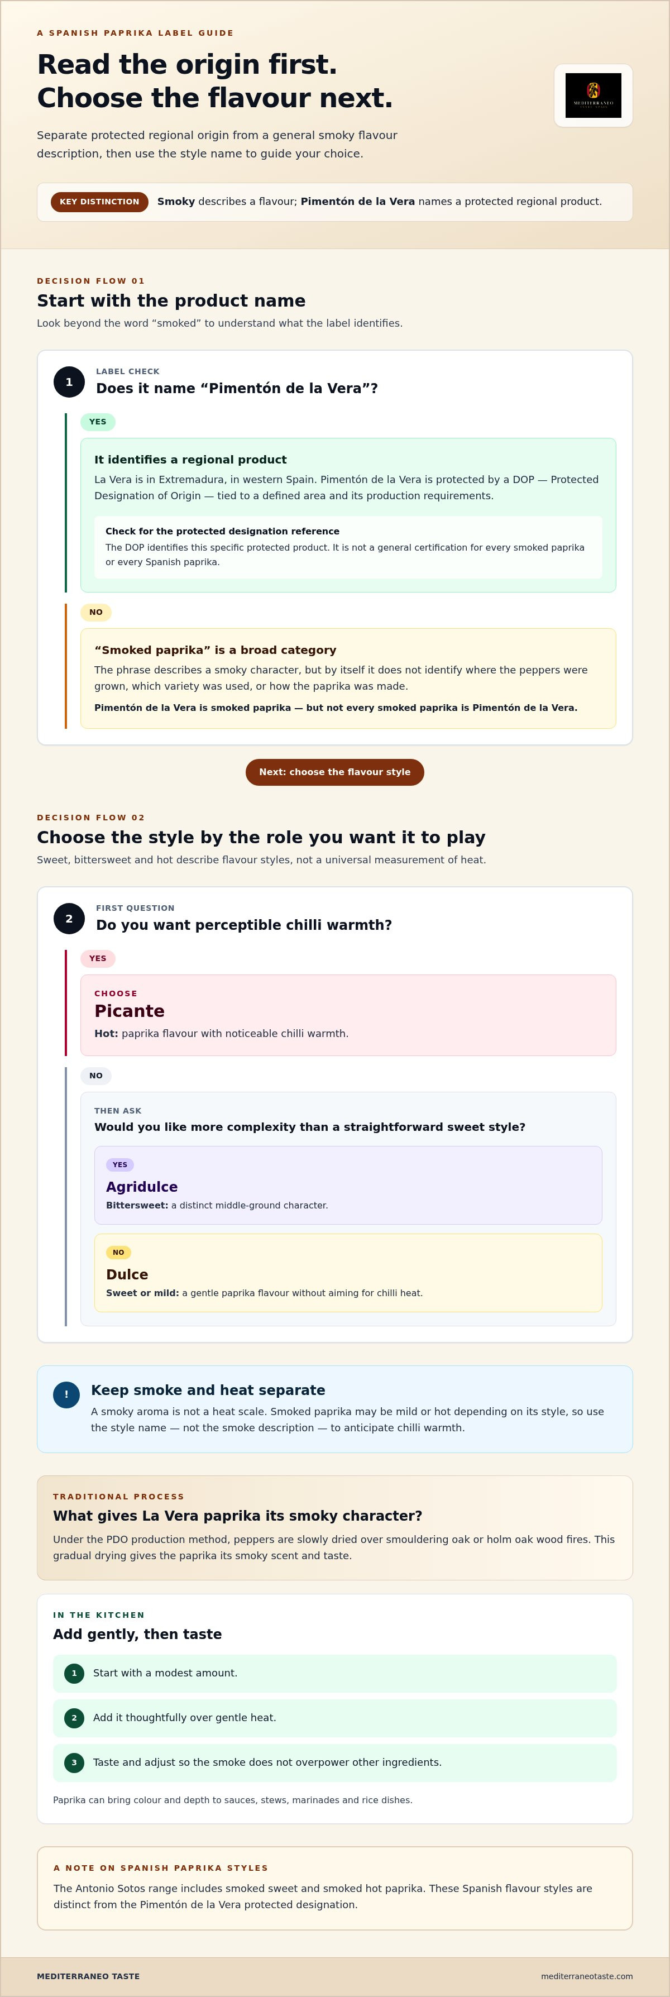Click the Mediterraneo logo image
The width and height of the screenshot is (670, 1997).
pos(593,95)
